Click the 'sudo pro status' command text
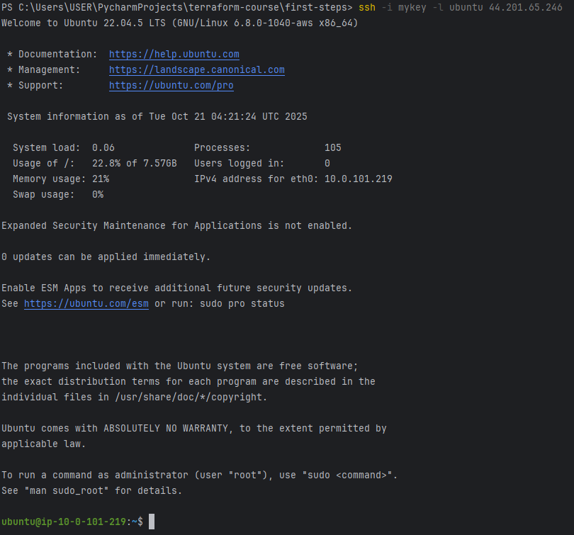574x535 pixels. point(242,304)
